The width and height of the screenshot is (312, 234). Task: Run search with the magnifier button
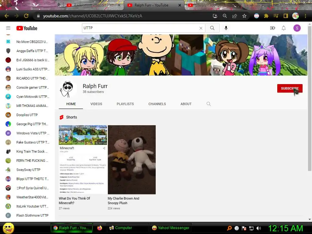pyautogui.click(x=212, y=28)
